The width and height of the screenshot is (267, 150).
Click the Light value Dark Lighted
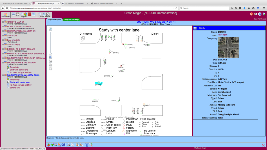click(224, 92)
